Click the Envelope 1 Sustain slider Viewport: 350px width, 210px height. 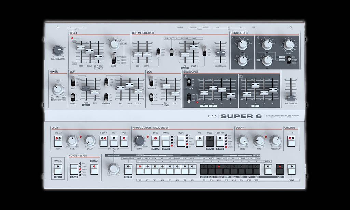tap(221, 90)
